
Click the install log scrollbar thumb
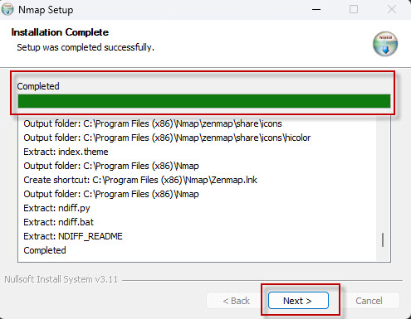point(383,239)
